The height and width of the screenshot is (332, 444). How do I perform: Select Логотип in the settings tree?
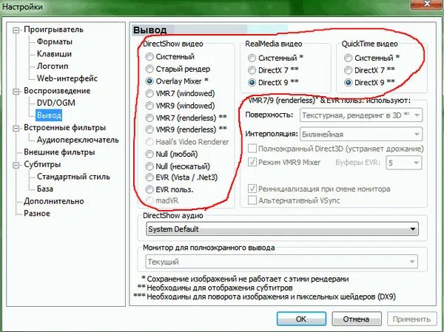[53, 66]
